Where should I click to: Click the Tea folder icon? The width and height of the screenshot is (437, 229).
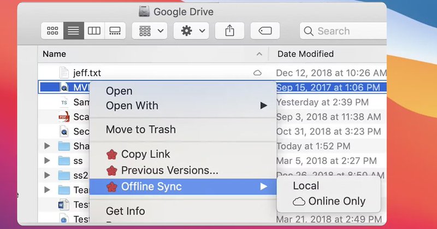tap(64, 190)
